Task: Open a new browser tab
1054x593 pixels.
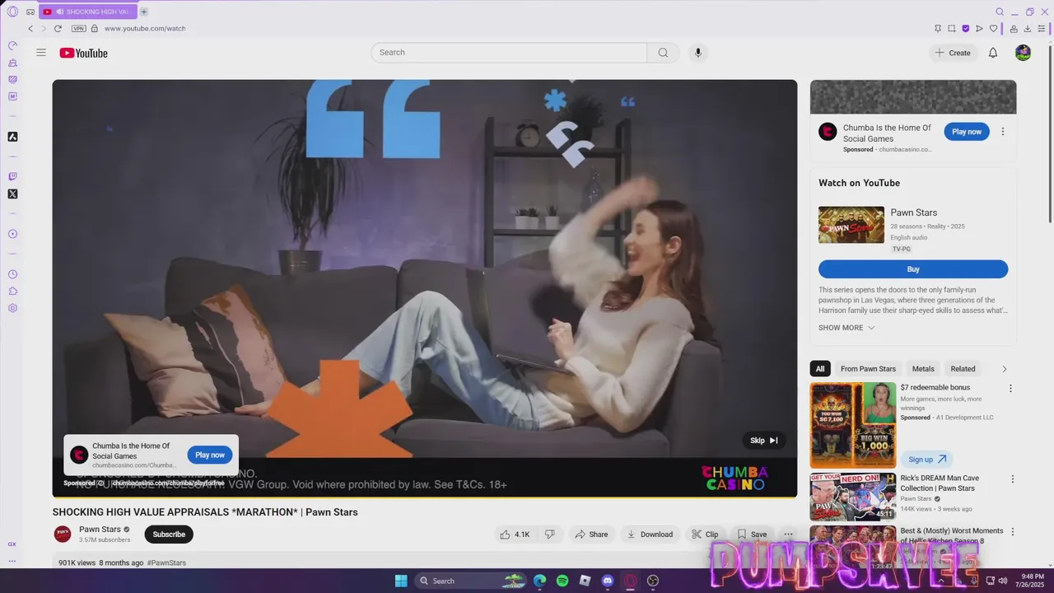Action: click(144, 12)
